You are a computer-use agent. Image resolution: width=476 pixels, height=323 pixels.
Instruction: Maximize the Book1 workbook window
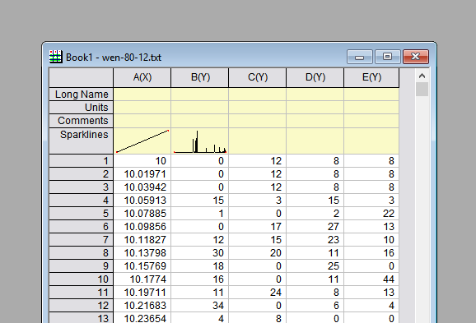tap(387, 57)
